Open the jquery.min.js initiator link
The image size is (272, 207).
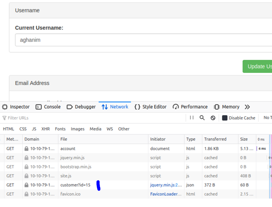tap(166, 185)
